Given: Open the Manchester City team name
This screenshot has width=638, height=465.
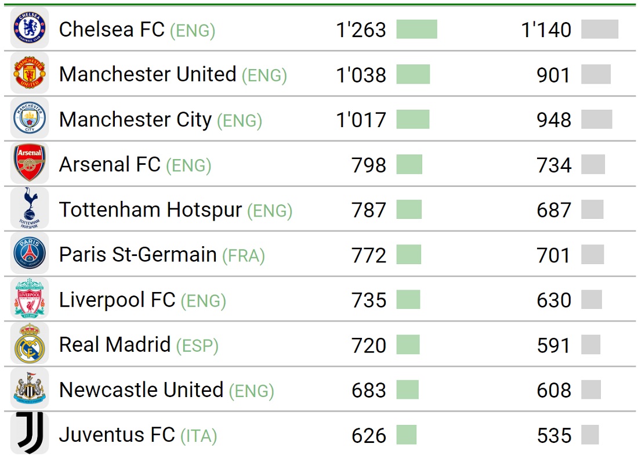Looking at the screenshot, I should click(136, 120).
